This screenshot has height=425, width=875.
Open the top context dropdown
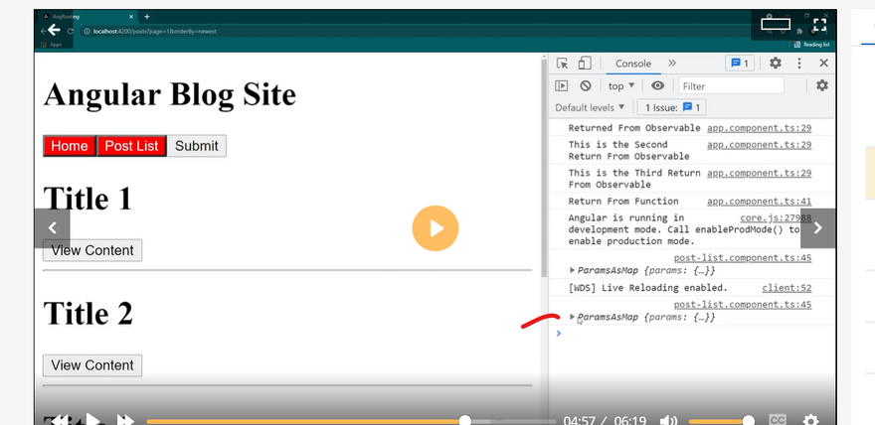tap(621, 86)
